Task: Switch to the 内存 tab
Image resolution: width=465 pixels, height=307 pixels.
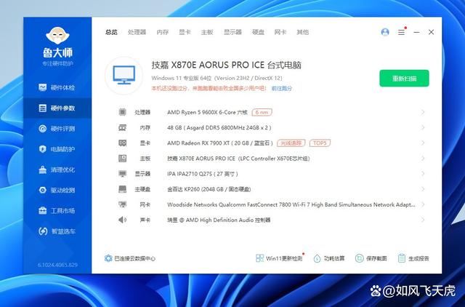Action: (x=163, y=32)
